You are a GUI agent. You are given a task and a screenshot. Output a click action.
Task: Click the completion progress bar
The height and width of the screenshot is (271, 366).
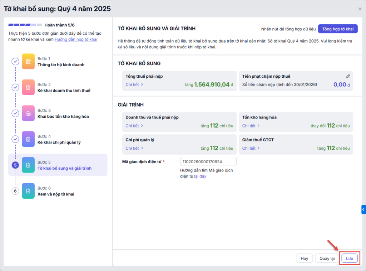click(25, 25)
